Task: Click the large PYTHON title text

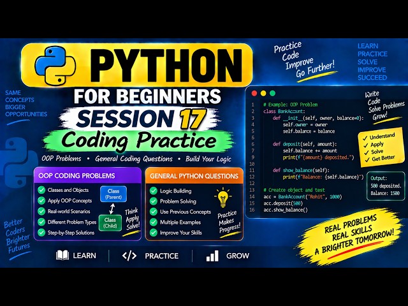Action: click(166, 66)
